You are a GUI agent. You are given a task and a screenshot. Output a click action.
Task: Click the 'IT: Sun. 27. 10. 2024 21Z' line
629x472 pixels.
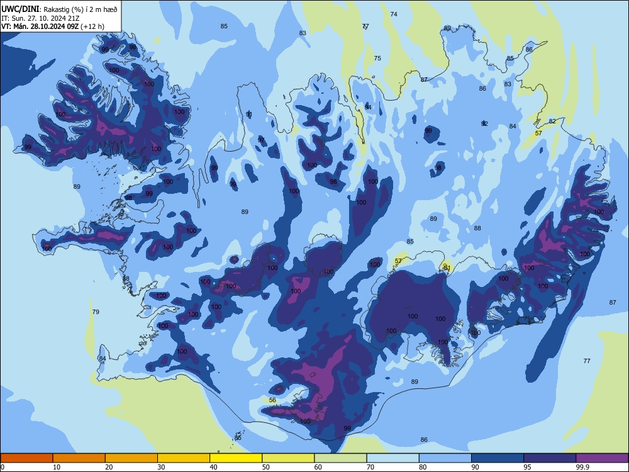click(x=40, y=18)
